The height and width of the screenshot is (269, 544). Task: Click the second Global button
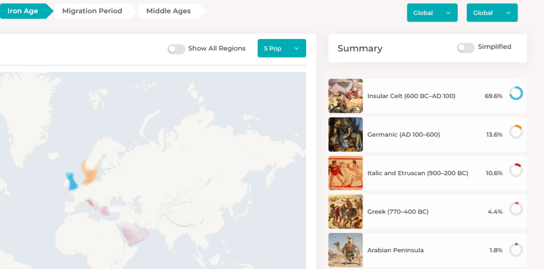(x=483, y=13)
